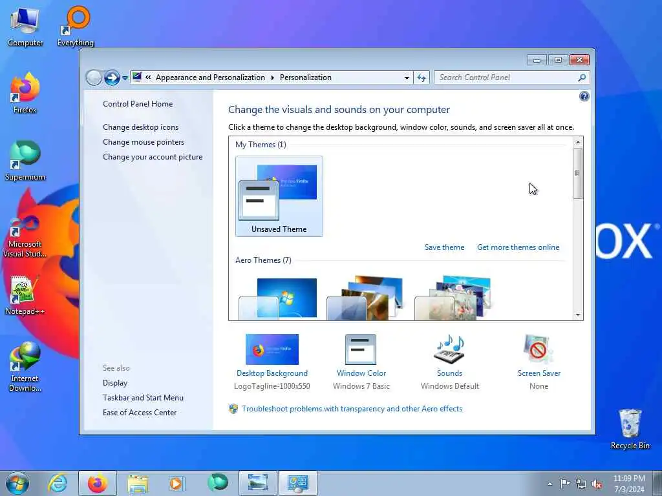Image resolution: width=662 pixels, height=496 pixels.
Task: Click the taskbar clock and date
Action: tap(629, 484)
